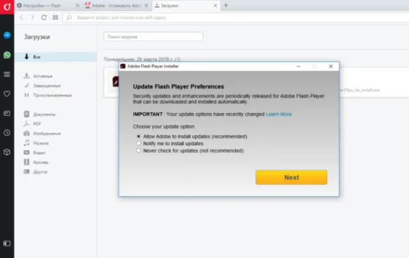Go forward with the browser forward arrow
409x258 pixels.
33,17
